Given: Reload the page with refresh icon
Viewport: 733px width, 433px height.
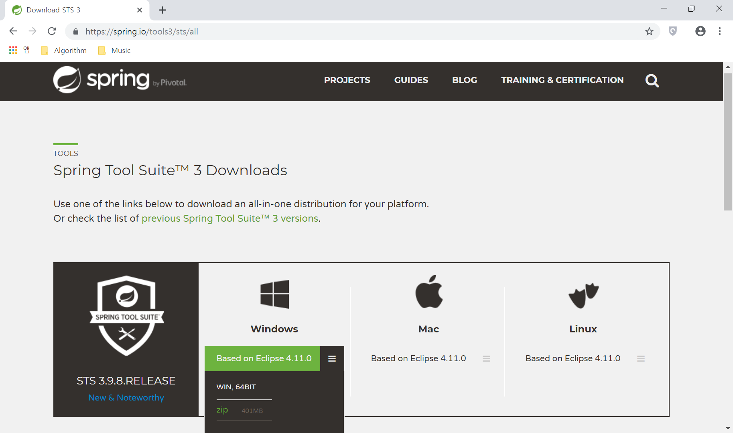Looking at the screenshot, I should click(x=52, y=31).
